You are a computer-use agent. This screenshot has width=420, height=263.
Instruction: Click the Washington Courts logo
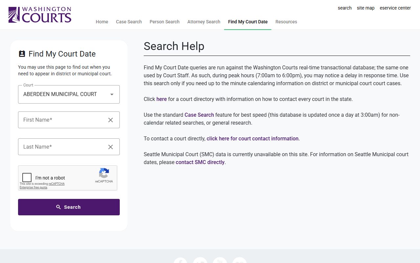(40, 14)
